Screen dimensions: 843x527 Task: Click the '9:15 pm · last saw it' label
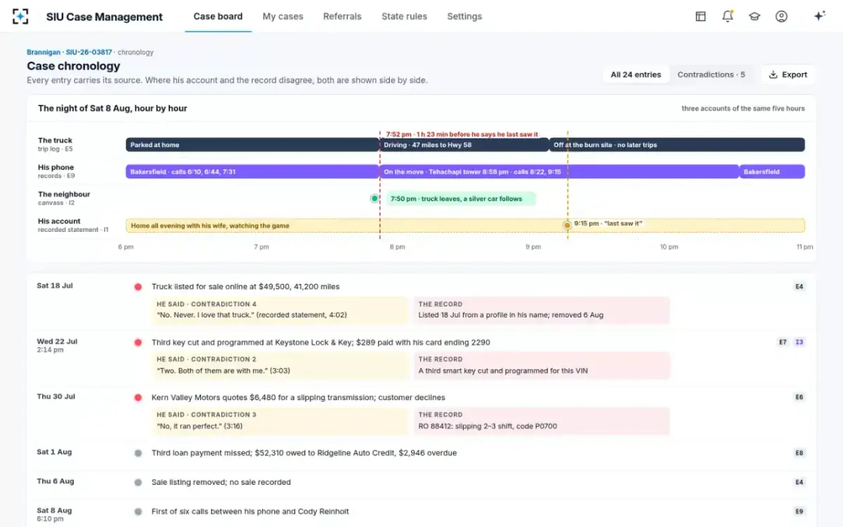(x=608, y=223)
